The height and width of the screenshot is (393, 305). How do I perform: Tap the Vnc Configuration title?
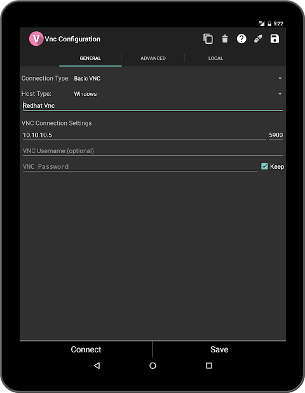[72, 39]
